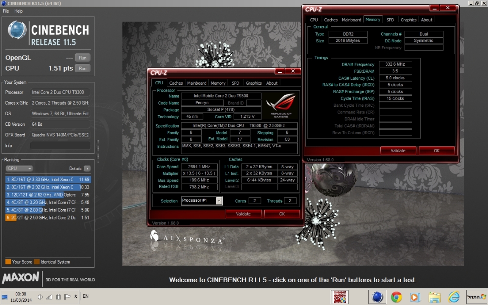Click the Multiplier x 13.5 value field
The width and height of the screenshot is (488, 305).
click(199, 173)
